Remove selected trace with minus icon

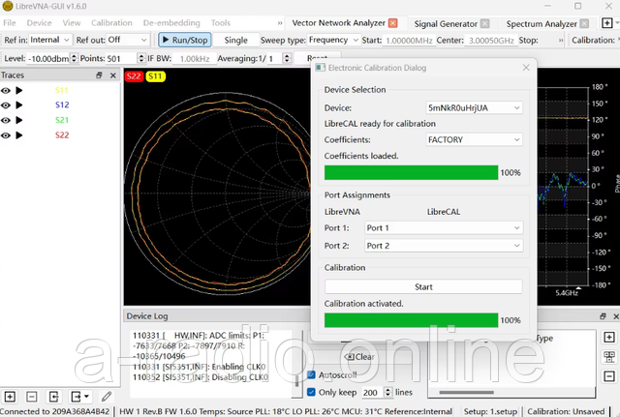32,397
